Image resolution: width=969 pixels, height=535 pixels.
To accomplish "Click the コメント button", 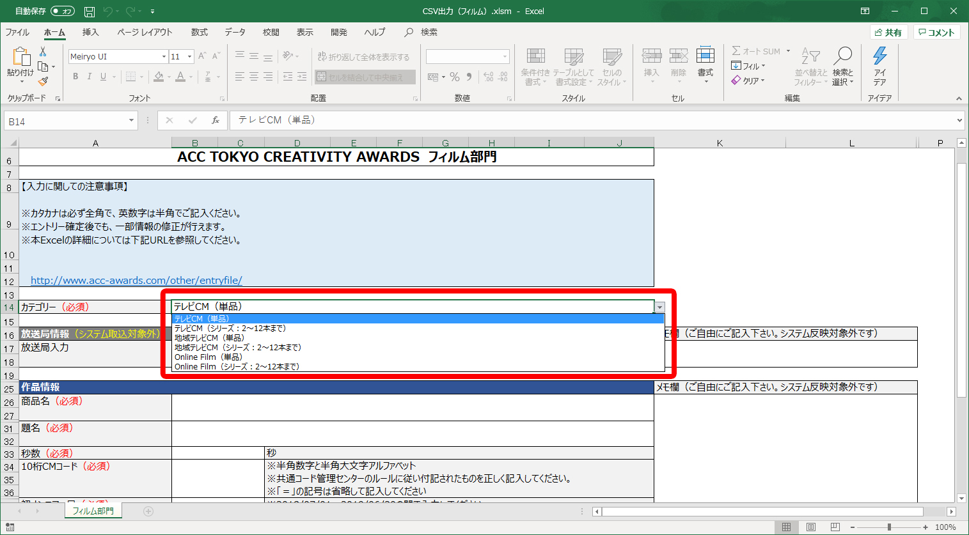I will point(937,33).
